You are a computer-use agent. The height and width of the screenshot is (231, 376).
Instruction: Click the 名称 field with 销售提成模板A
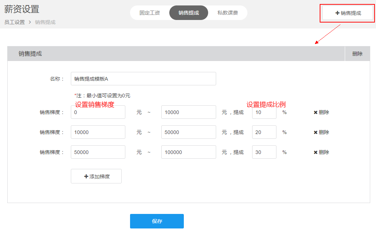(143, 79)
